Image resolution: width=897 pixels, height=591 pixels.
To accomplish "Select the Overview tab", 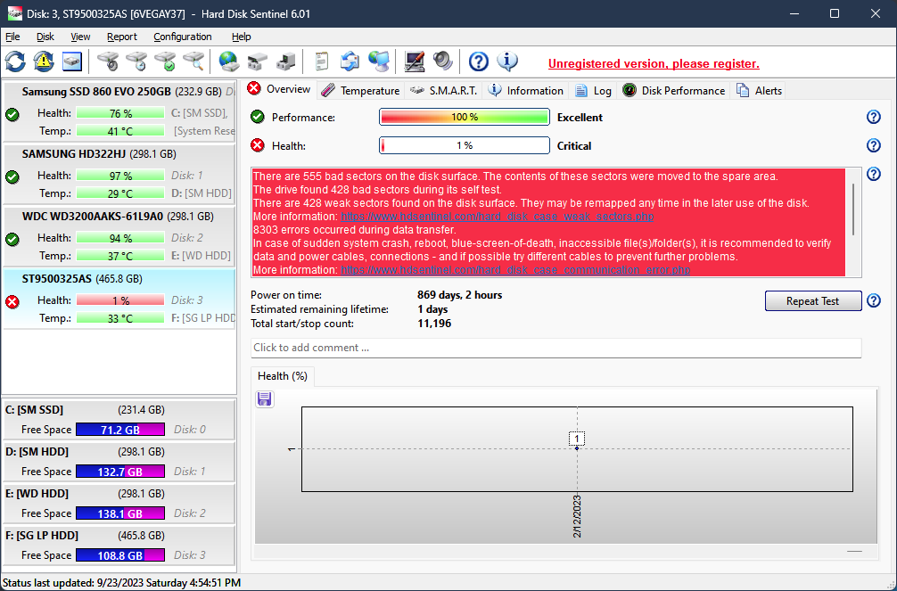I will pyautogui.click(x=279, y=89).
